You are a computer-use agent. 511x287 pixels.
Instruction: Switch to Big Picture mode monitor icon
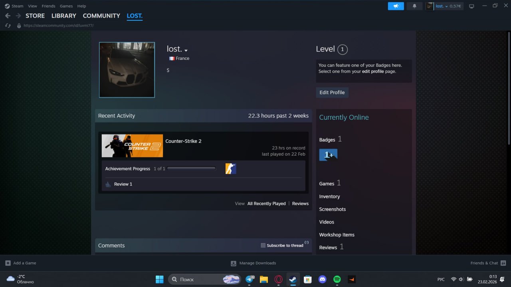point(471,6)
